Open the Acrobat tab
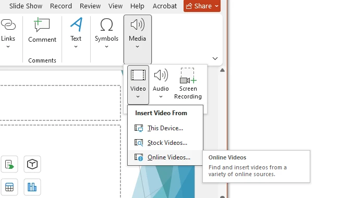340x198 pixels. [165, 6]
